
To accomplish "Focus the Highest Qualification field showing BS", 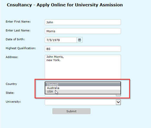I will pos(83,49).
